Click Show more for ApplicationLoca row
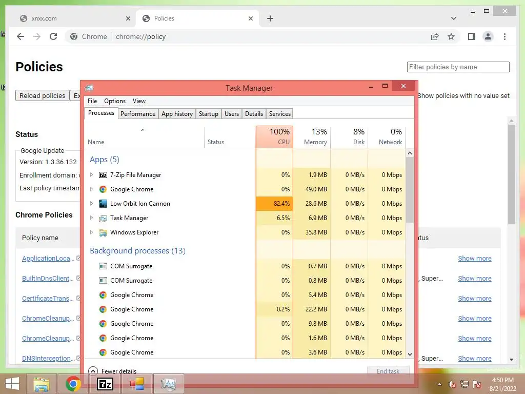 (x=474, y=259)
